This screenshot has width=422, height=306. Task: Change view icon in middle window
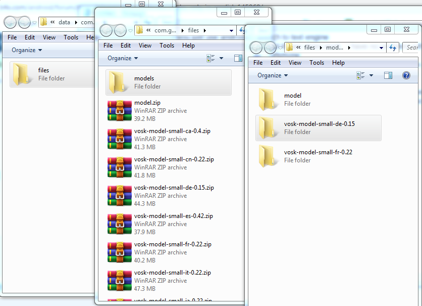click(210, 58)
